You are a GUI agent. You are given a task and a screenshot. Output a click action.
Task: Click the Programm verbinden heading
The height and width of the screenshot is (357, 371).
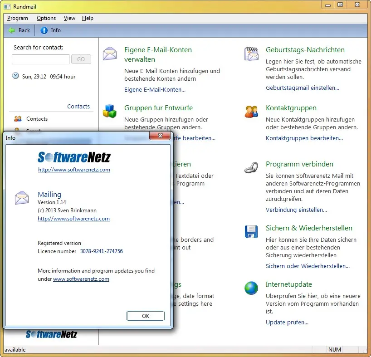tap(299, 164)
